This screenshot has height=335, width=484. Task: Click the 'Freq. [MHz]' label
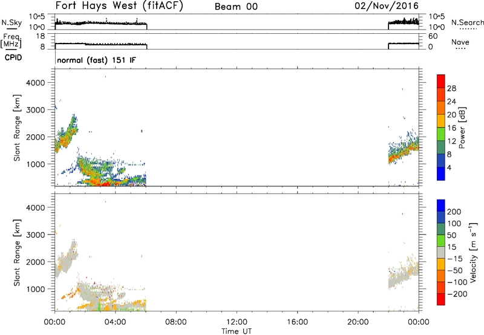pos(11,41)
